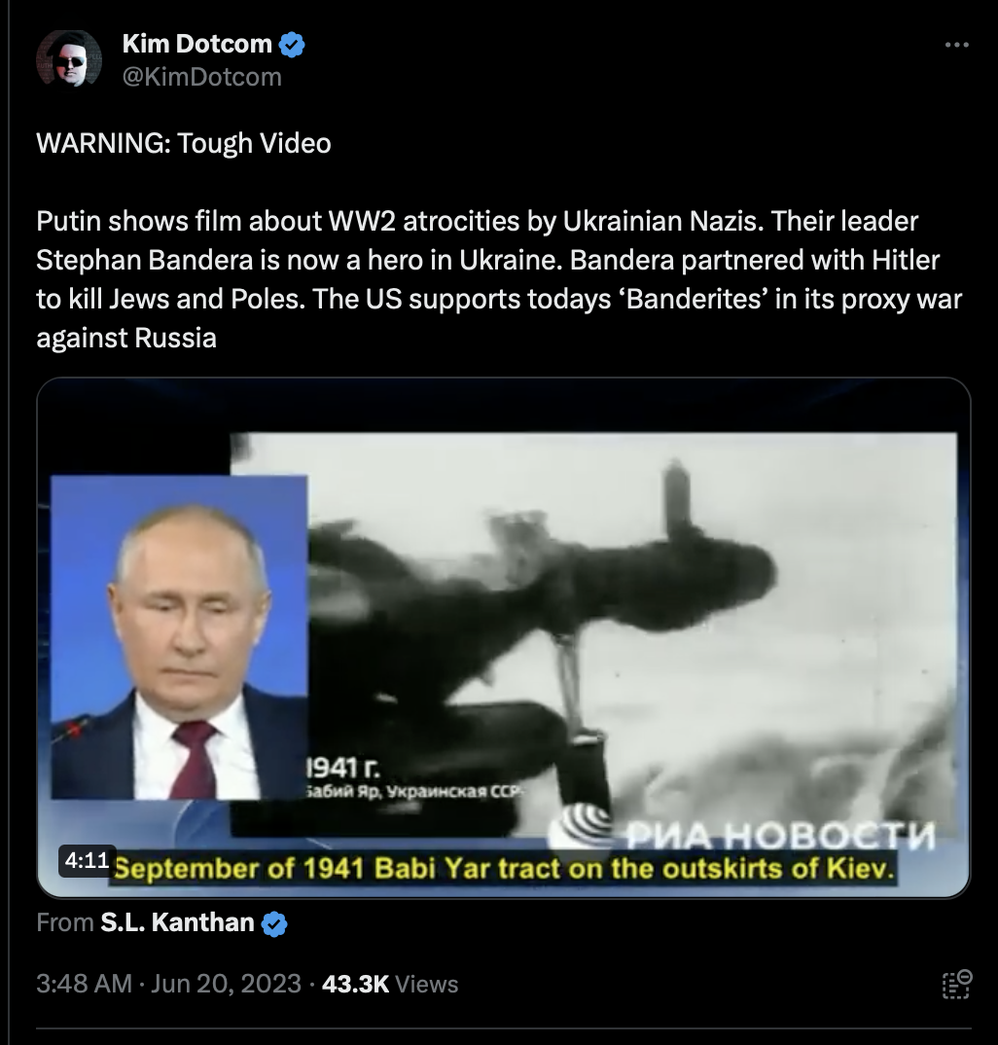Click the verified badge next to S.L. Kanthan
Viewport: 998px width, 1045px height.
point(273,923)
